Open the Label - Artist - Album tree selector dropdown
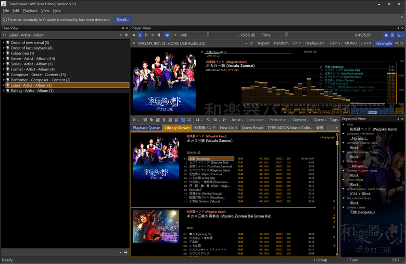This screenshot has width=406, height=264. [x=121, y=35]
